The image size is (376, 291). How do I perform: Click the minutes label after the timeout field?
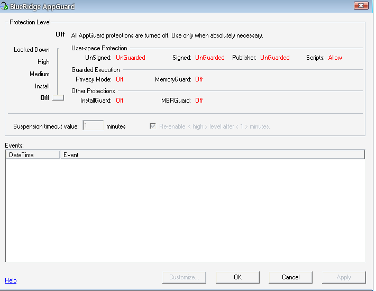point(116,126)
